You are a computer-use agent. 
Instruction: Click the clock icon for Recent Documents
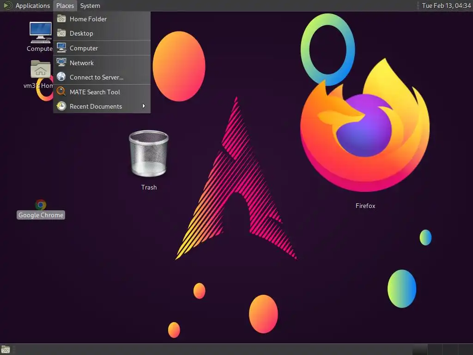click(x=61, y=106)
